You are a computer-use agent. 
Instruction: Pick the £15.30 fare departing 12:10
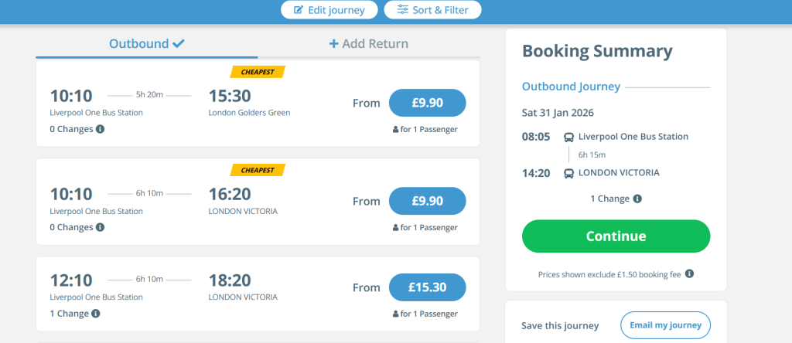(427, 287)
